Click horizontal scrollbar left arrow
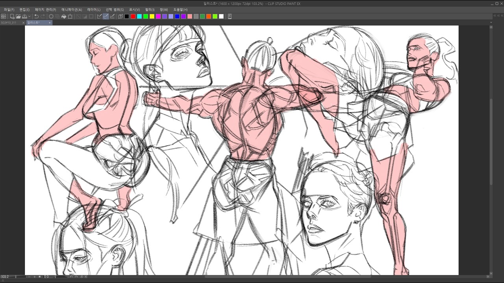The image size is (504, 283). [86, 277]
